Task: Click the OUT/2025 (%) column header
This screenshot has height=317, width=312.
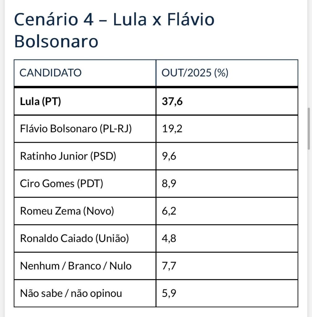Action: [195, 73]
